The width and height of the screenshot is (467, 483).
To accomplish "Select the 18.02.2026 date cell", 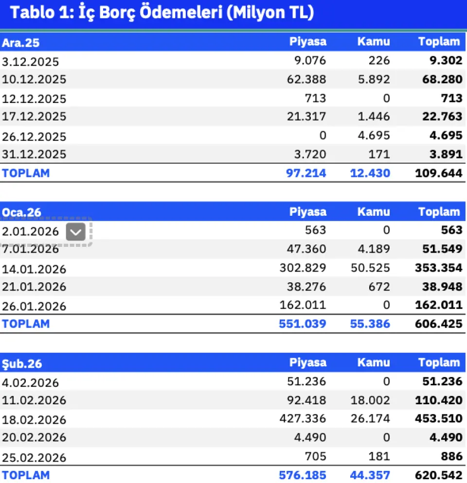I will 34,420.
